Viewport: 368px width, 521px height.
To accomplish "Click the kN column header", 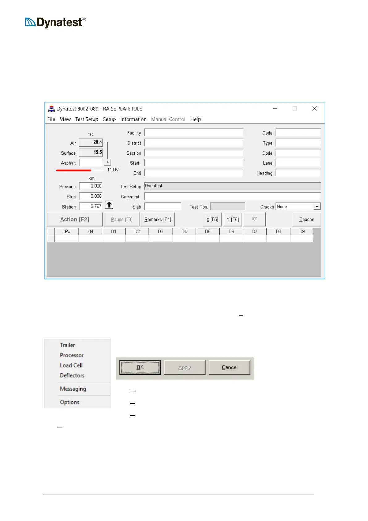I will (90, 231).
